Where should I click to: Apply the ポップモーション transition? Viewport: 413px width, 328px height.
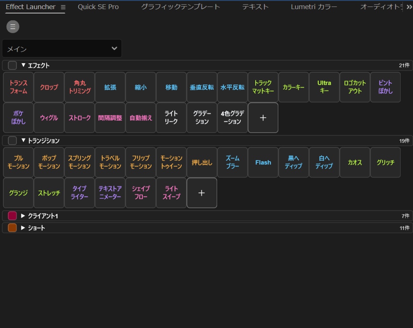(x=49, y=162)
